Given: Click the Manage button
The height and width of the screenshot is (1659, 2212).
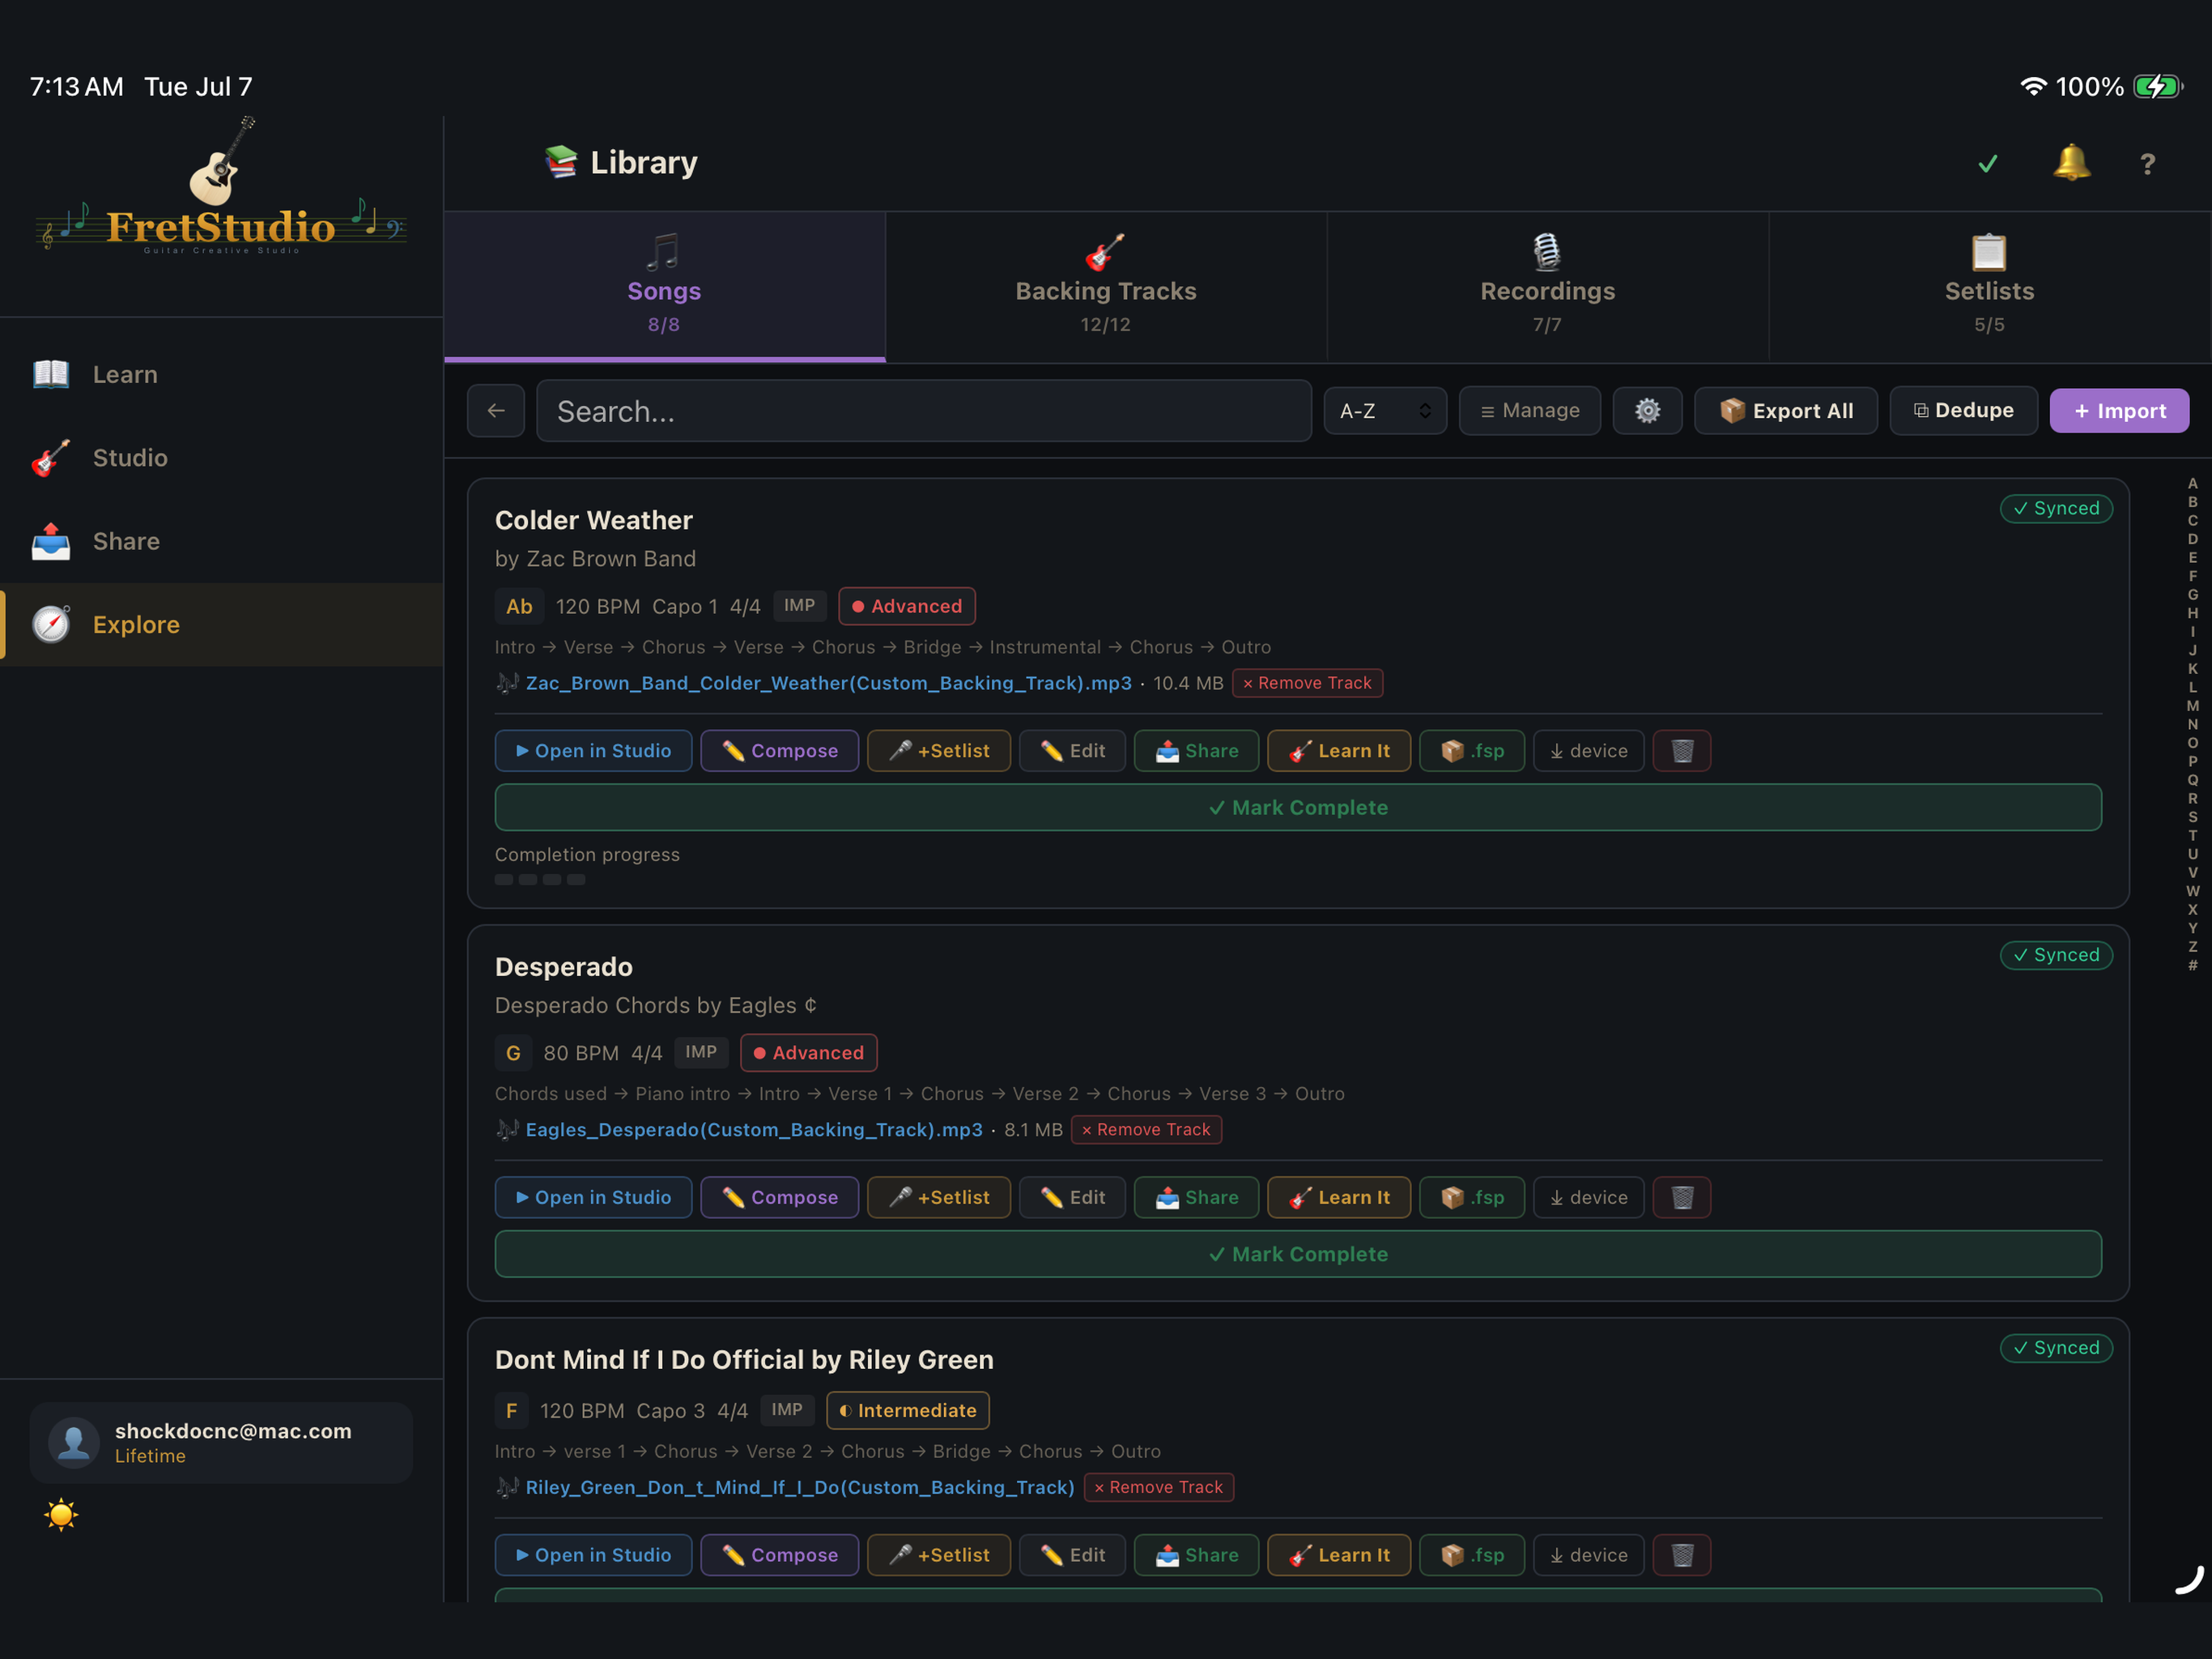Looking at the screenshot, I should tap(1529, 410).
